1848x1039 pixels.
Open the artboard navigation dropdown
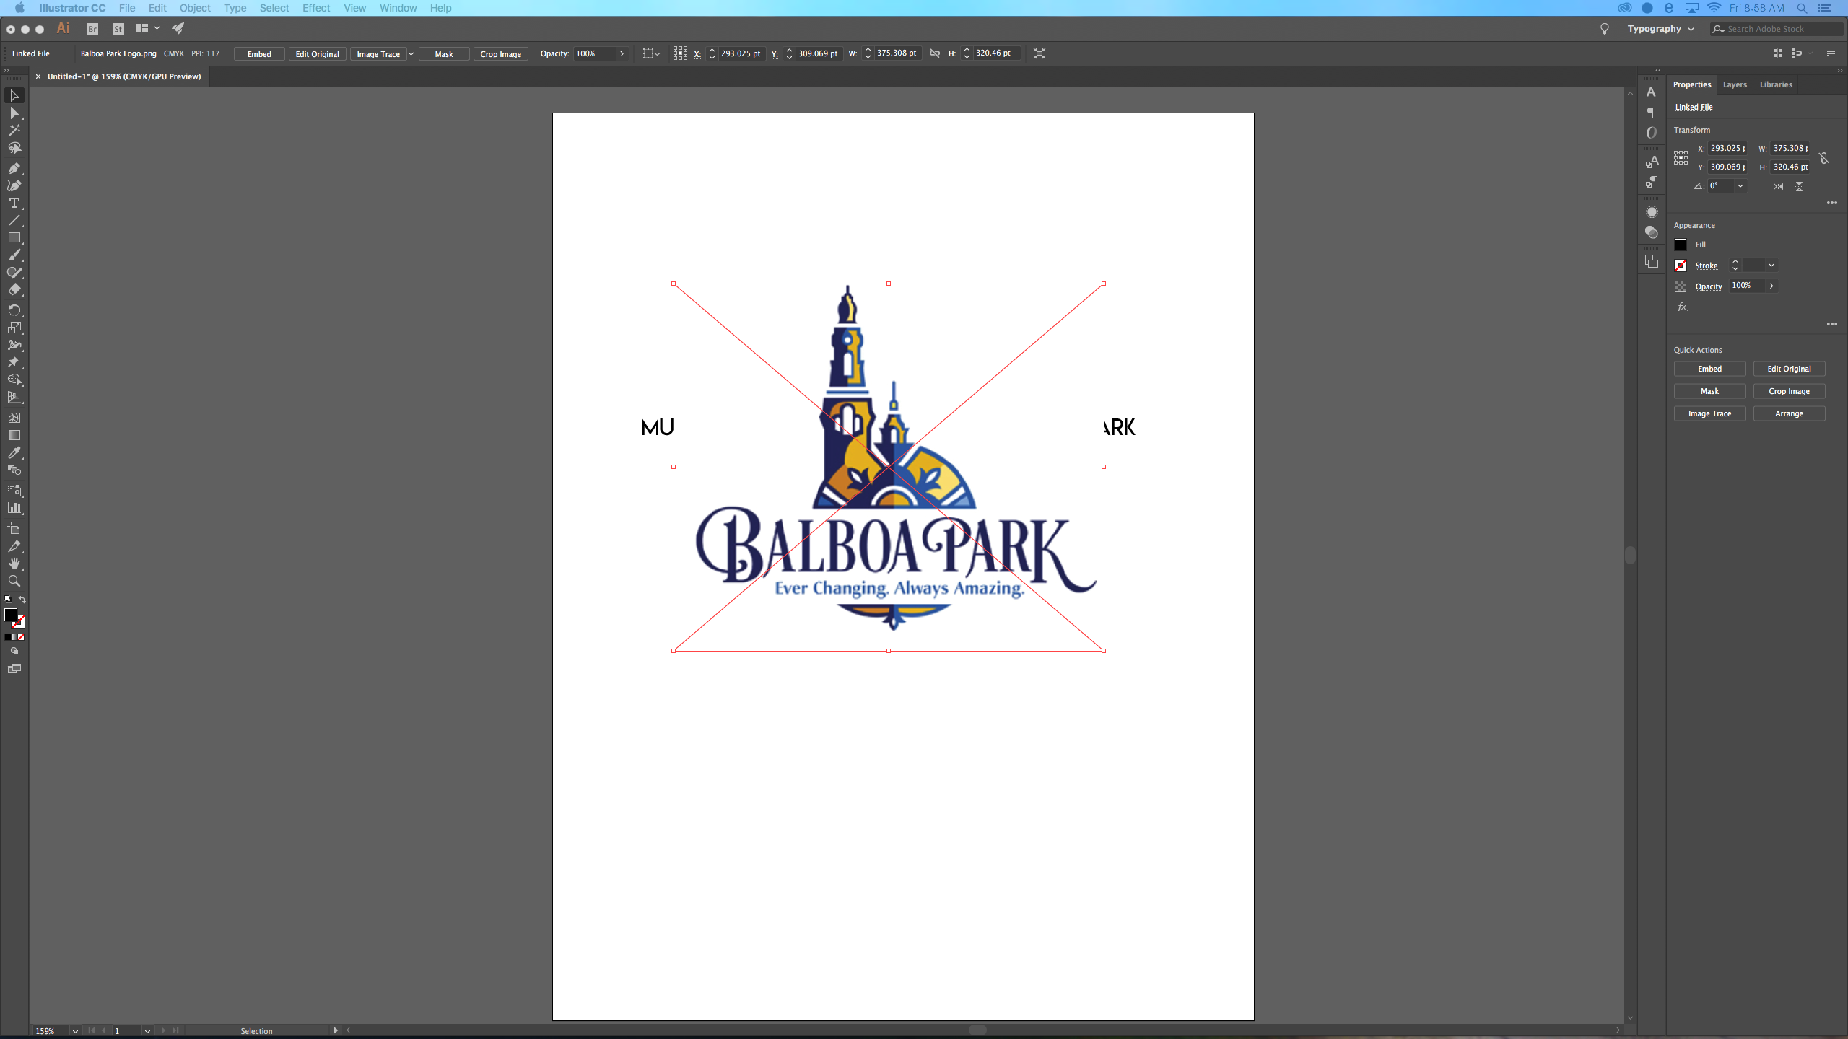click(147, 1031)
